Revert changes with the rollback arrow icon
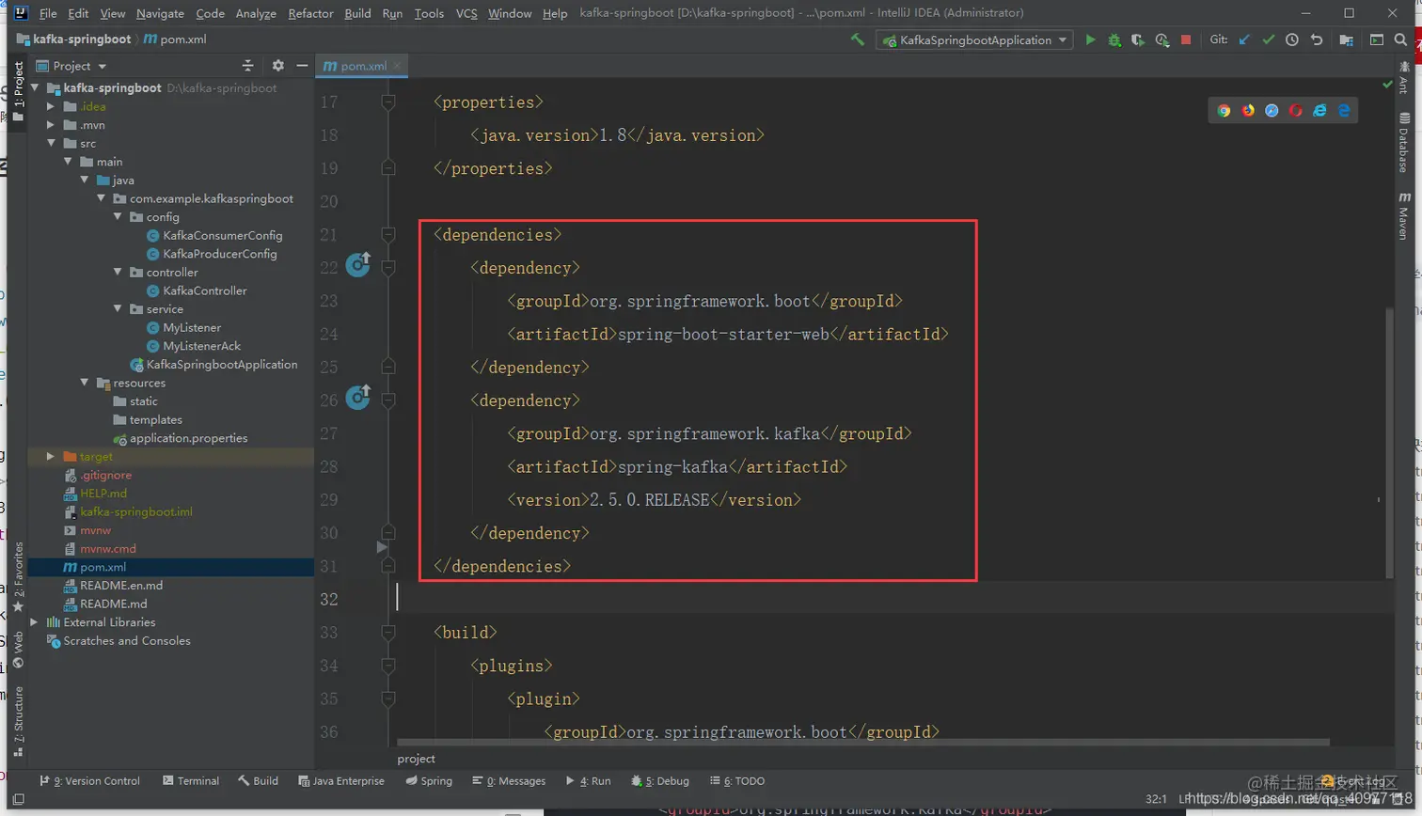 [1317, 39]
